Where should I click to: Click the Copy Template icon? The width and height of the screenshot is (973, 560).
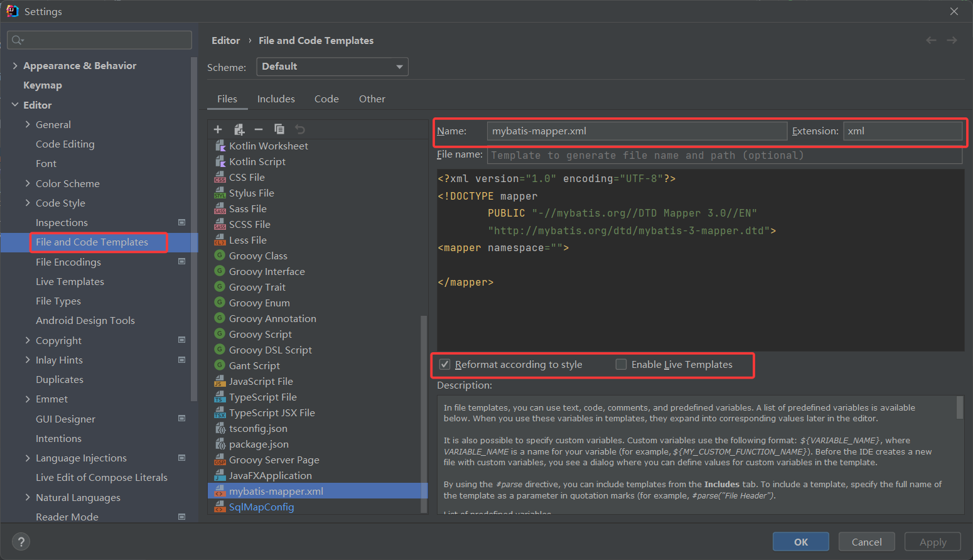[x=279, y=129]
